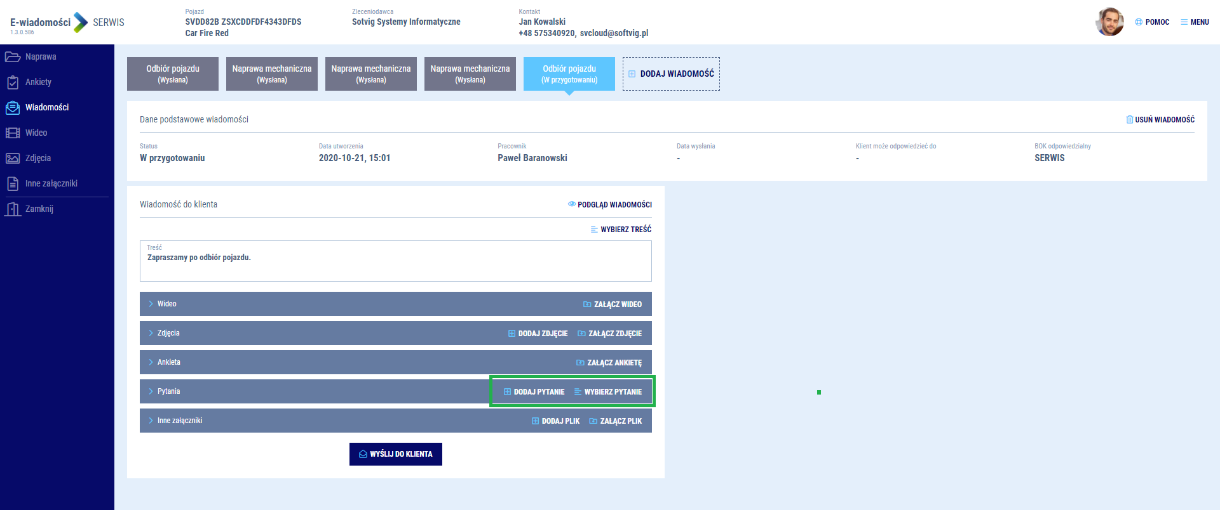Open the MENU hamburger in top bar

(x=1195, y=22)
